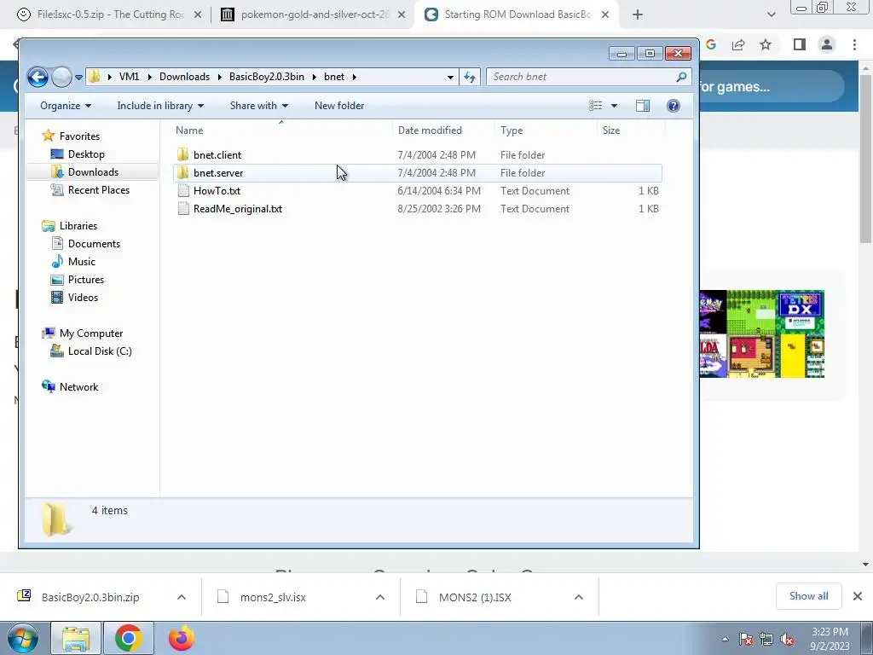The width and height of the screenshot is (873, 655).
Task: Open recent pages dropdown next to forward arrow
Action: [x=79, y=78]
